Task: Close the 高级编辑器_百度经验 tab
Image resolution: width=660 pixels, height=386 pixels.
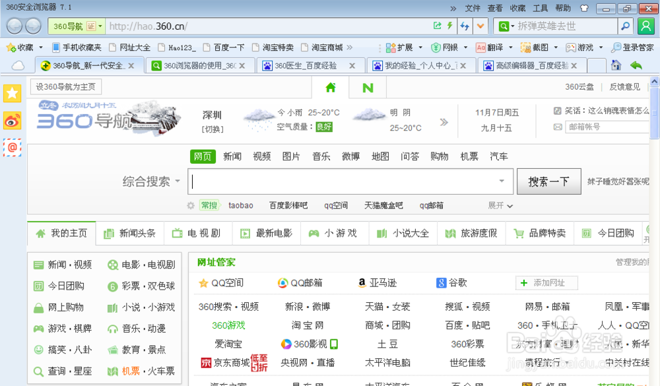Action: coord(574,66)
